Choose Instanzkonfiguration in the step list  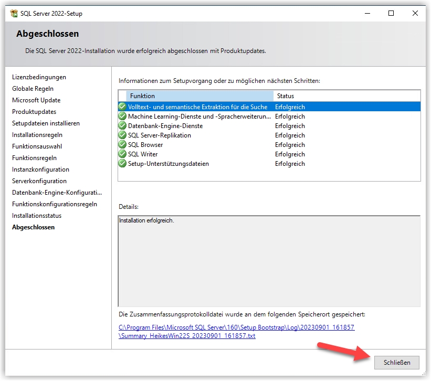coord(40,170)
